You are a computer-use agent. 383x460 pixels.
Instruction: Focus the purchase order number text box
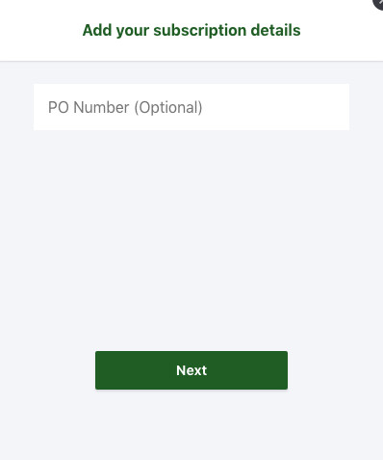191,107
